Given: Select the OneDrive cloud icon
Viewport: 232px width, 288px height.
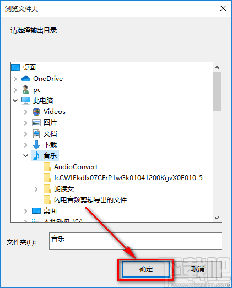Looking at the screenshot, I should click(x=26, y=79).
